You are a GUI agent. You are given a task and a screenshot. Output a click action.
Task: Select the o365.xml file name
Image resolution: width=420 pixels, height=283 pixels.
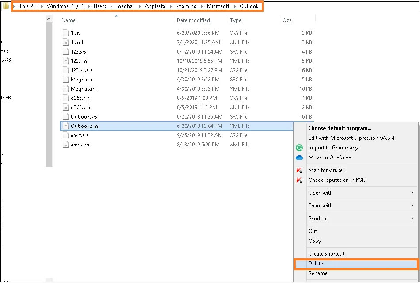coord(81,107)
